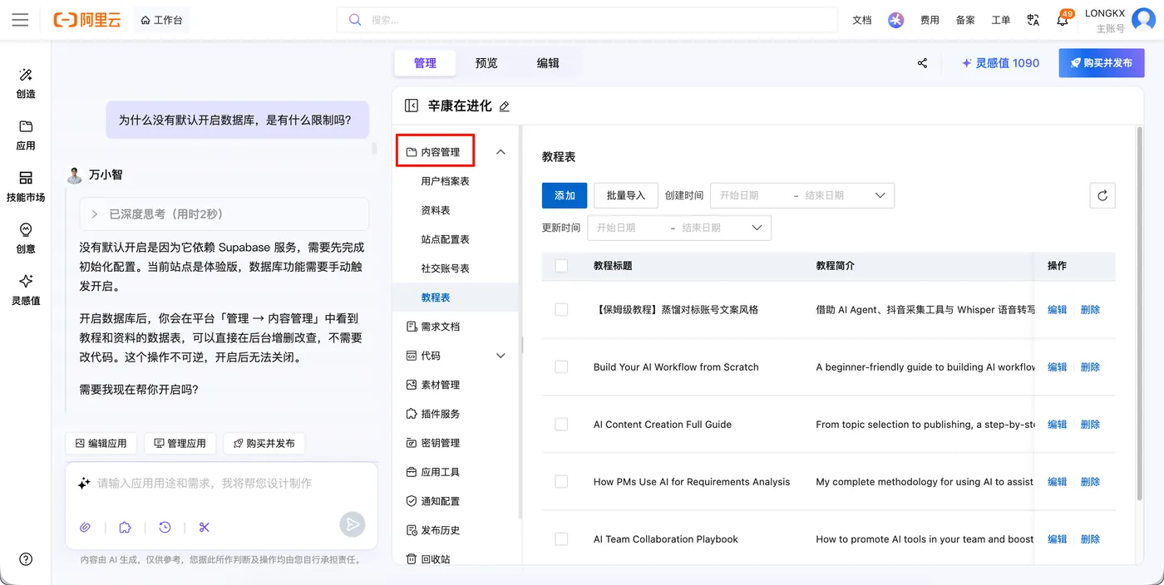The width and height of the screenshot is (1164, 585).
Task: Check the box for Build Your AI Workflow row
Action: 561,366
